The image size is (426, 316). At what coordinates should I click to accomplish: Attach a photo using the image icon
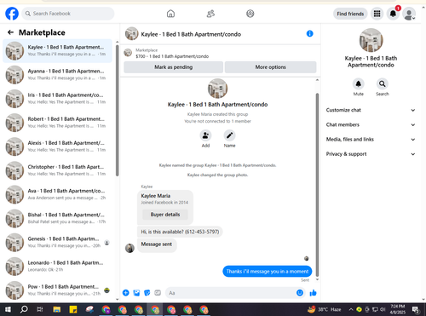tap(136, 293)
